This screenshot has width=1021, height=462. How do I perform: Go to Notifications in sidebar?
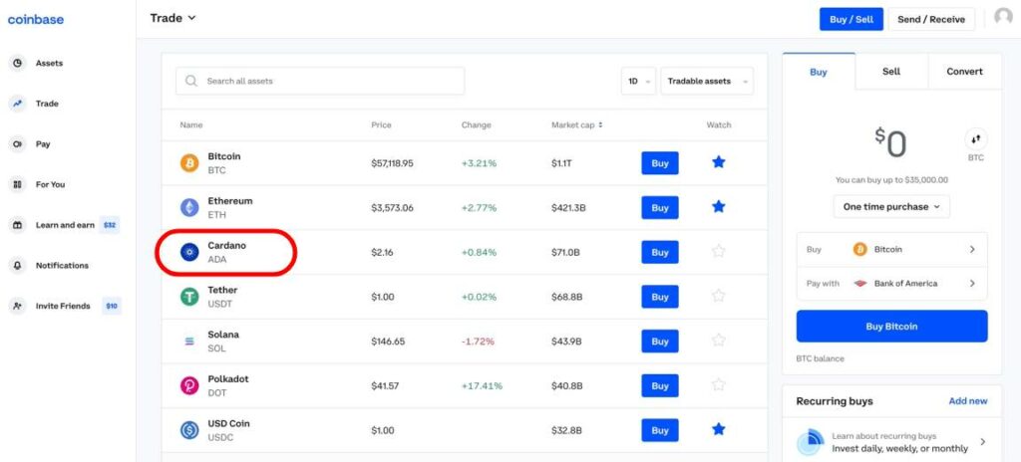(64, 266)
